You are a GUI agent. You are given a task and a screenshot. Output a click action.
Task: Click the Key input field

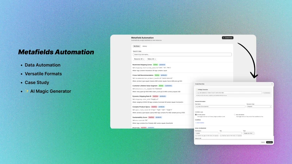click(x=231, y=133)
